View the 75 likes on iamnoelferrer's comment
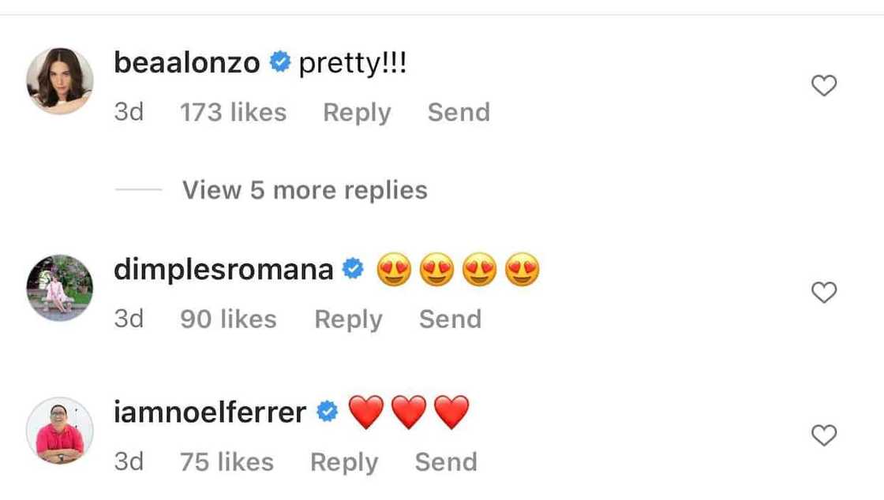The image size is (884, 500). pos(227,462)
